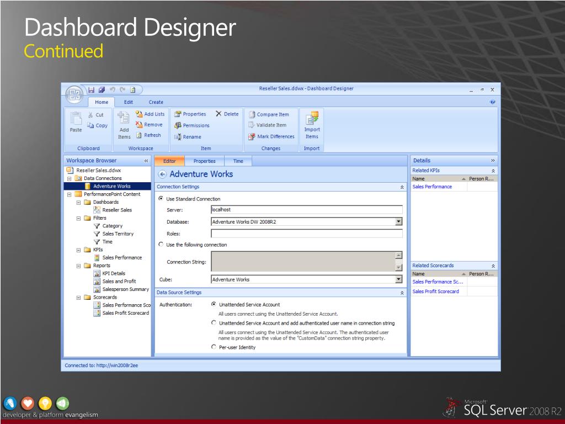Click the Server input field
565x424 pixels.
tap(306, 209)
